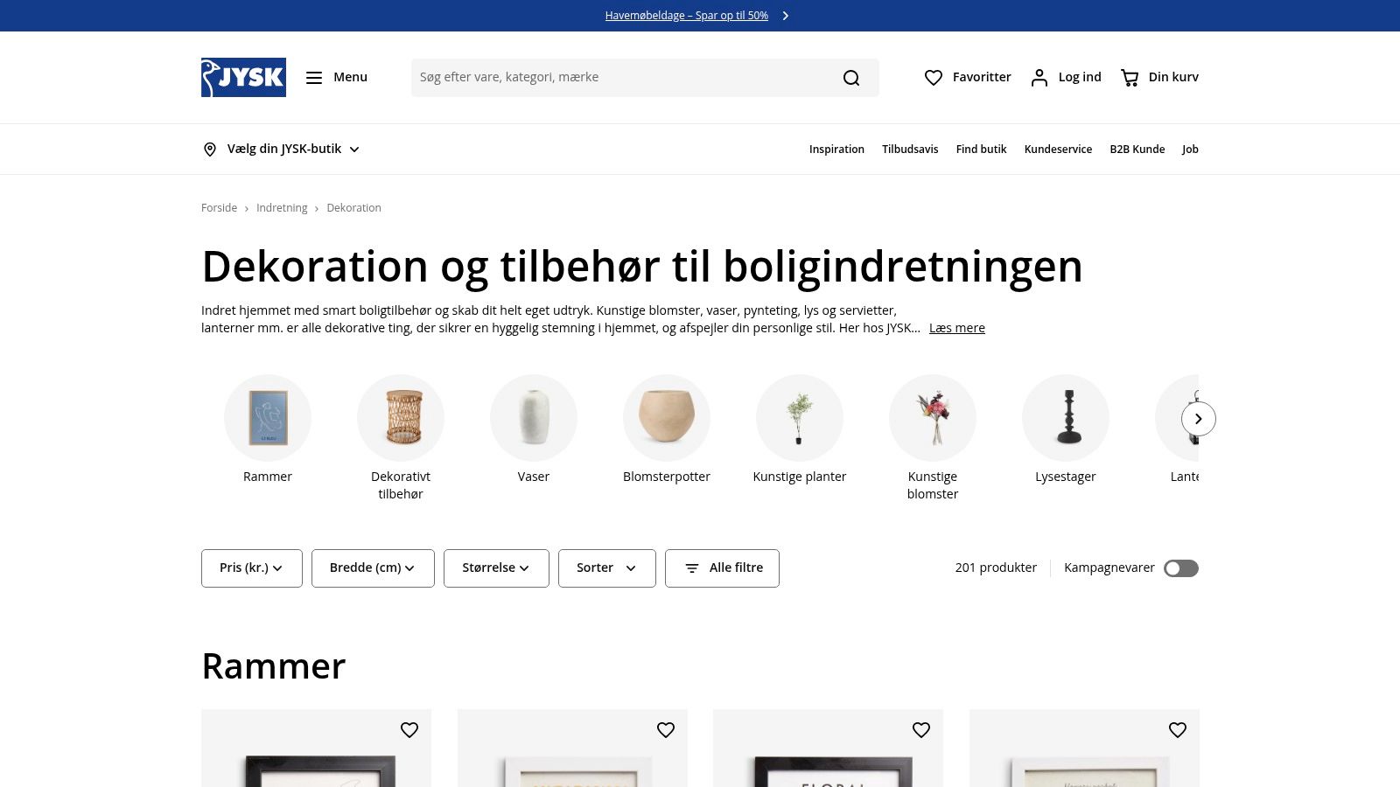Favorite the last frame product heart
This screenshot has width=1400, height=787.
[1178, 730]
